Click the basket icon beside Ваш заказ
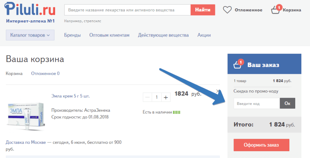Screen dimensions: 310x158 point(237,65)
